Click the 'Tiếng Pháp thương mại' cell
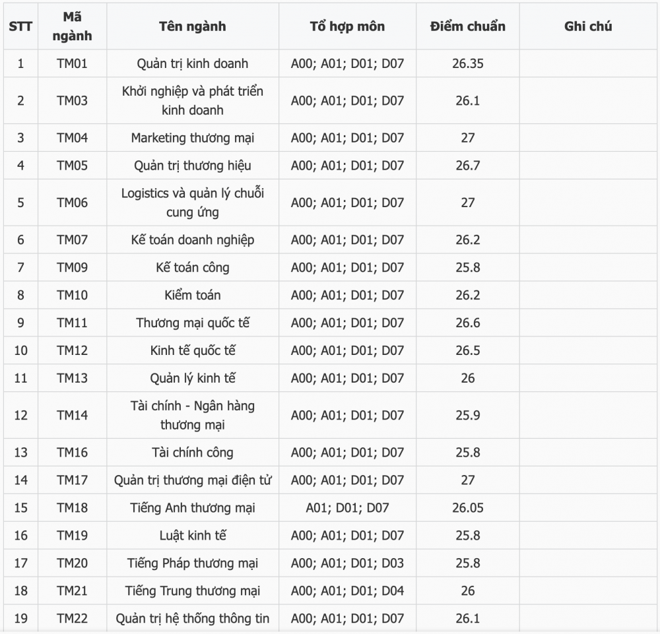660x634 pixels. 192,563
